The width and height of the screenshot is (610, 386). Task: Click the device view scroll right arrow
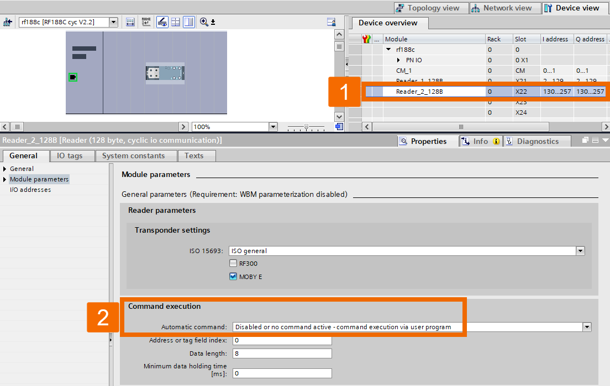tap(183, 127)
